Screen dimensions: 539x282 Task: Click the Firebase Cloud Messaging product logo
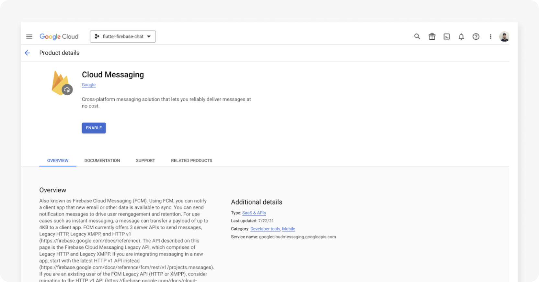[62, 83]
